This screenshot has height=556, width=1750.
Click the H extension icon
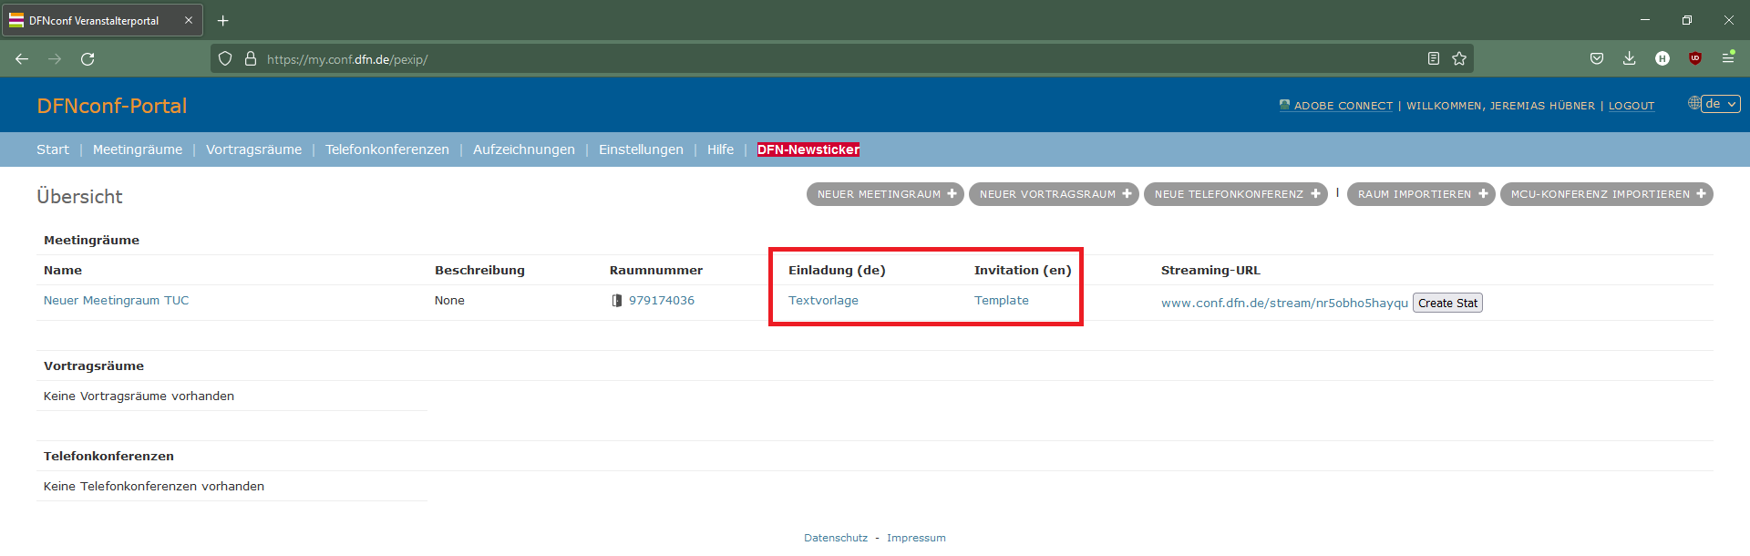[1662, 58]
